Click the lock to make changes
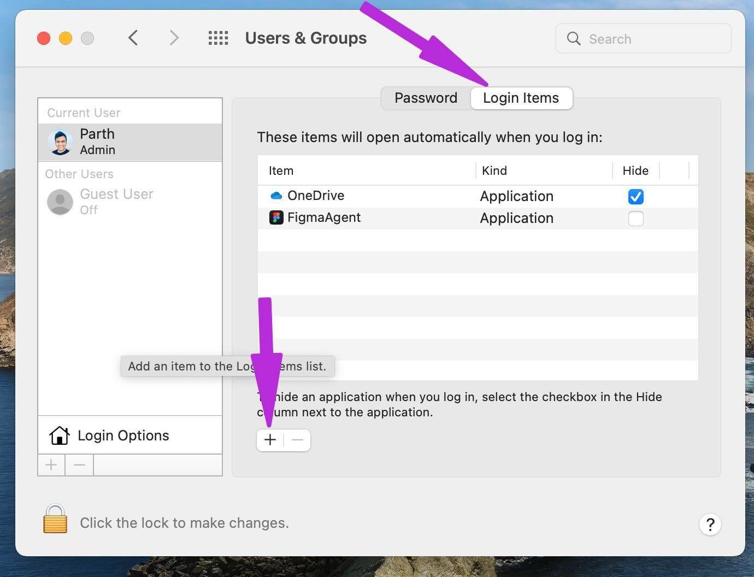The height and width of the screenshot is (577, 754). click(55, 519)
